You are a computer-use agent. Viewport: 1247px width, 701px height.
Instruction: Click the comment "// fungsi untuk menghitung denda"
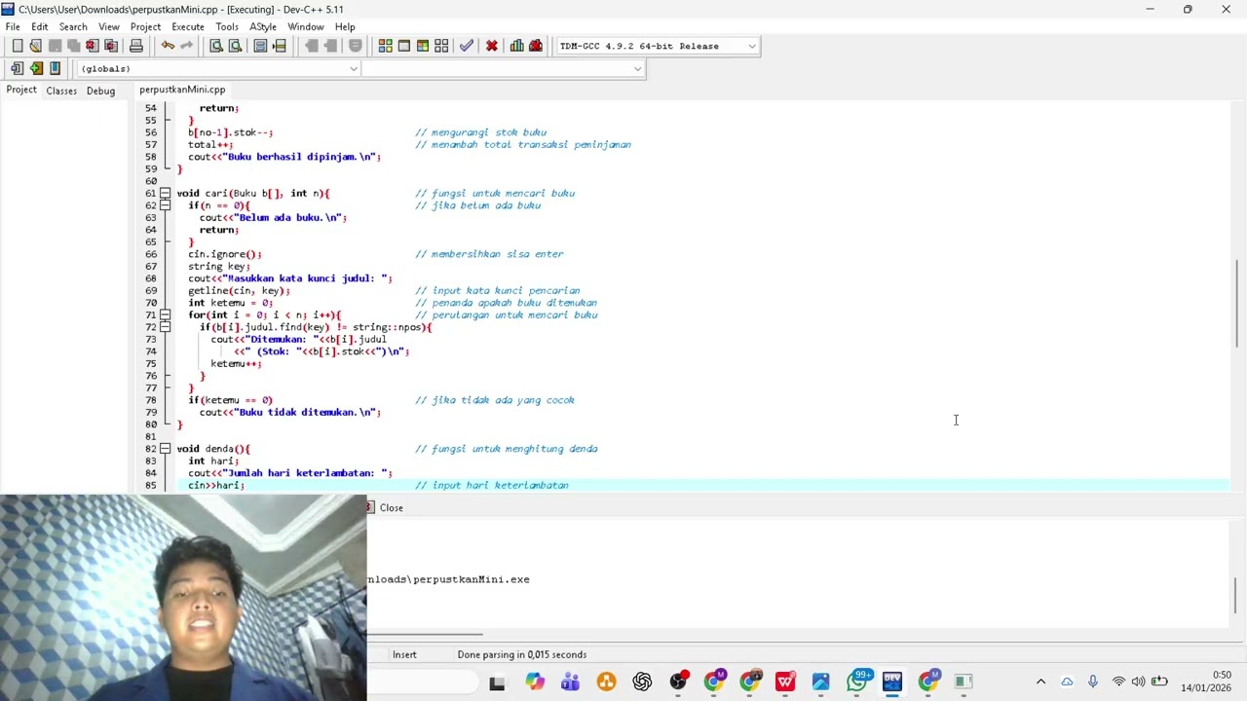coord(507,449)
